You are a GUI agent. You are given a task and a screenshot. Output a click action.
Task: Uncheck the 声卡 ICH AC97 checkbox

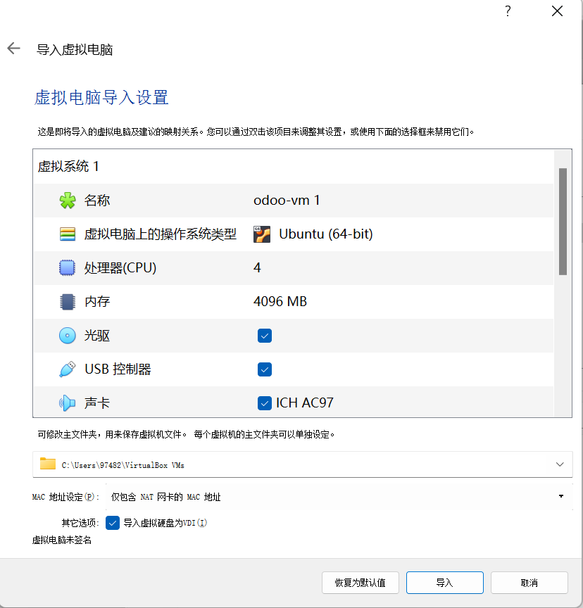click(x=265, y=403)
